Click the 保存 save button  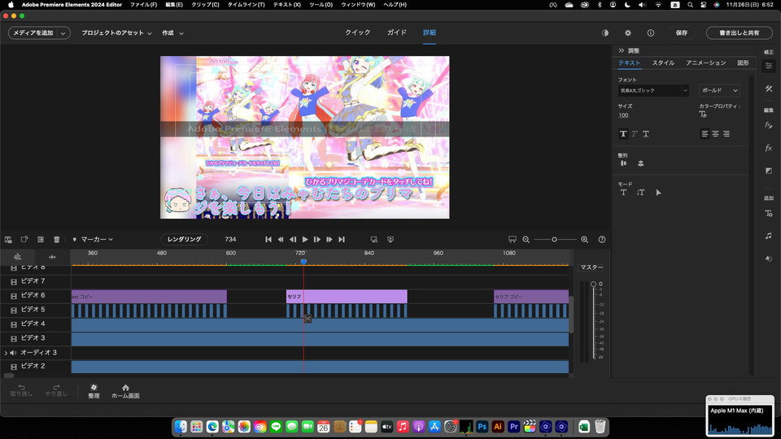tap(682, 33)
